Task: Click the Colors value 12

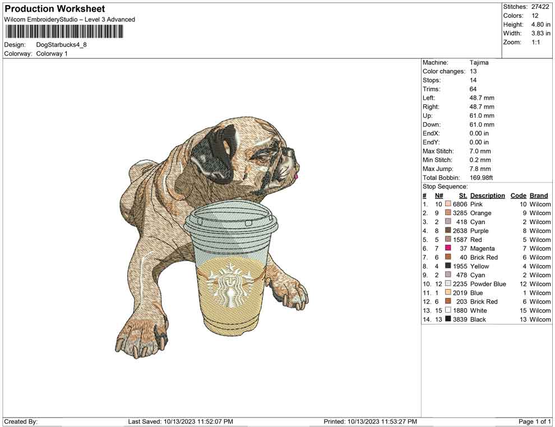Action: 535,16
